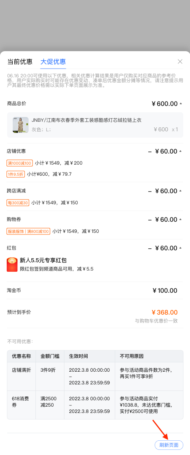Collapse the 店铺优惠 section arrow
Image resolution: width=190 pixels, height=455 pixels.
(181, 151)
